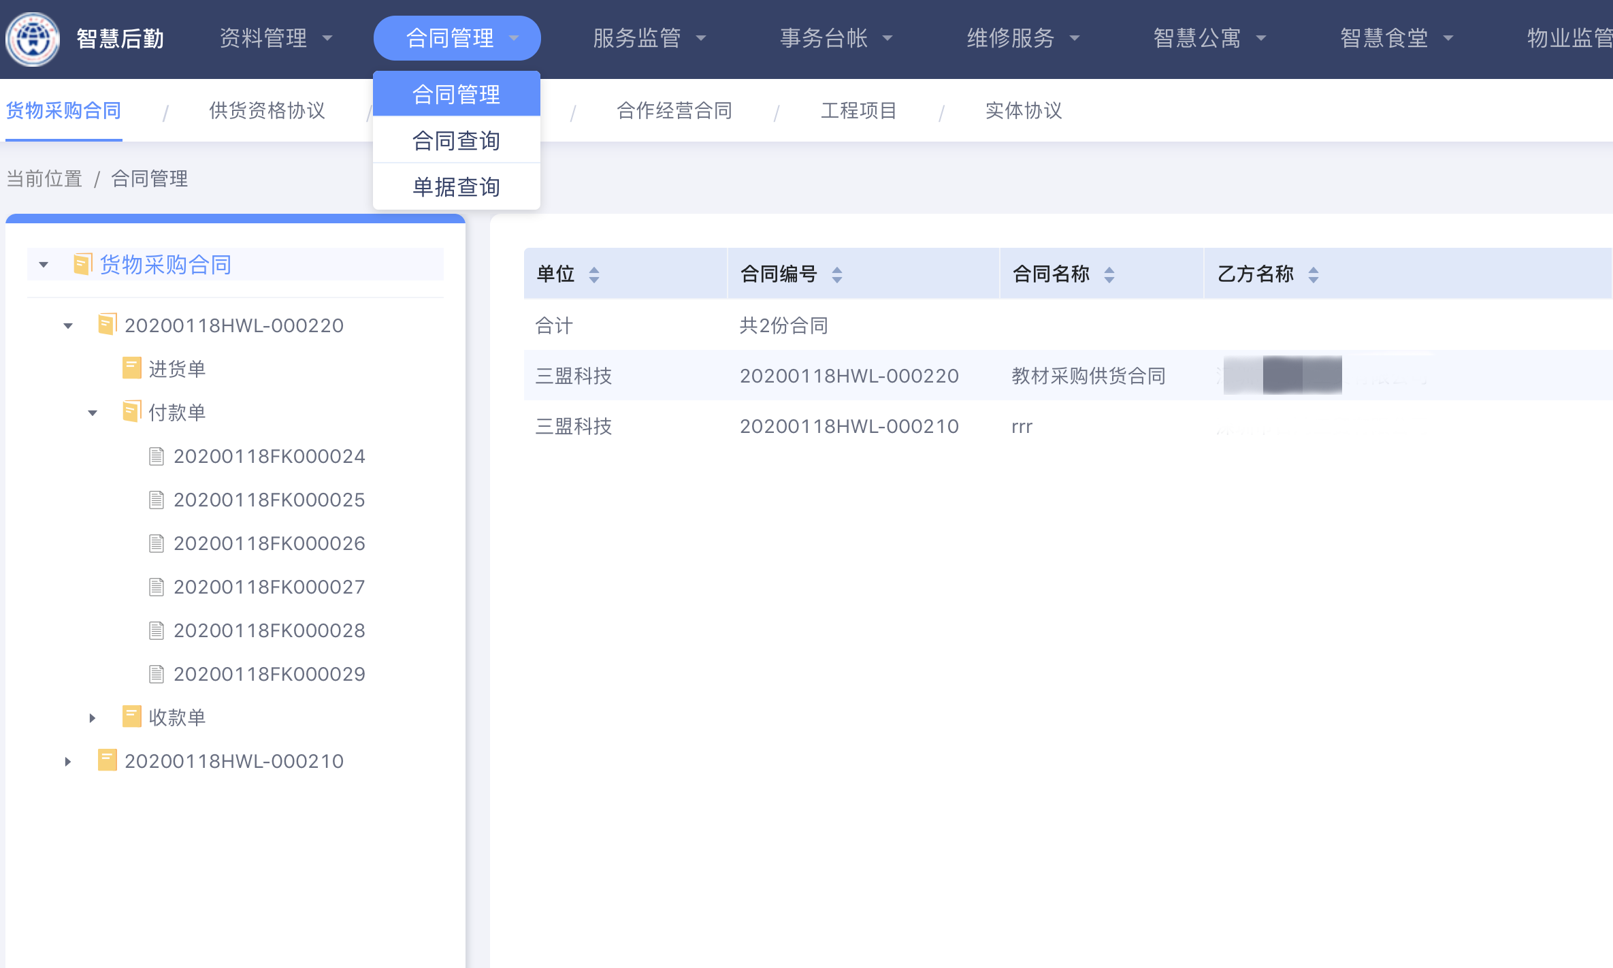Screen dimensions: 1613x968
Task: Toggle sort on 乙方名称 column
Action: pyautogui.click(x=1314, y=274)
